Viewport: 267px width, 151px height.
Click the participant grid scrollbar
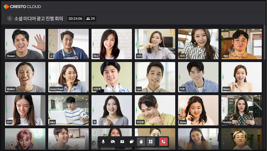[x=264, y=43]
